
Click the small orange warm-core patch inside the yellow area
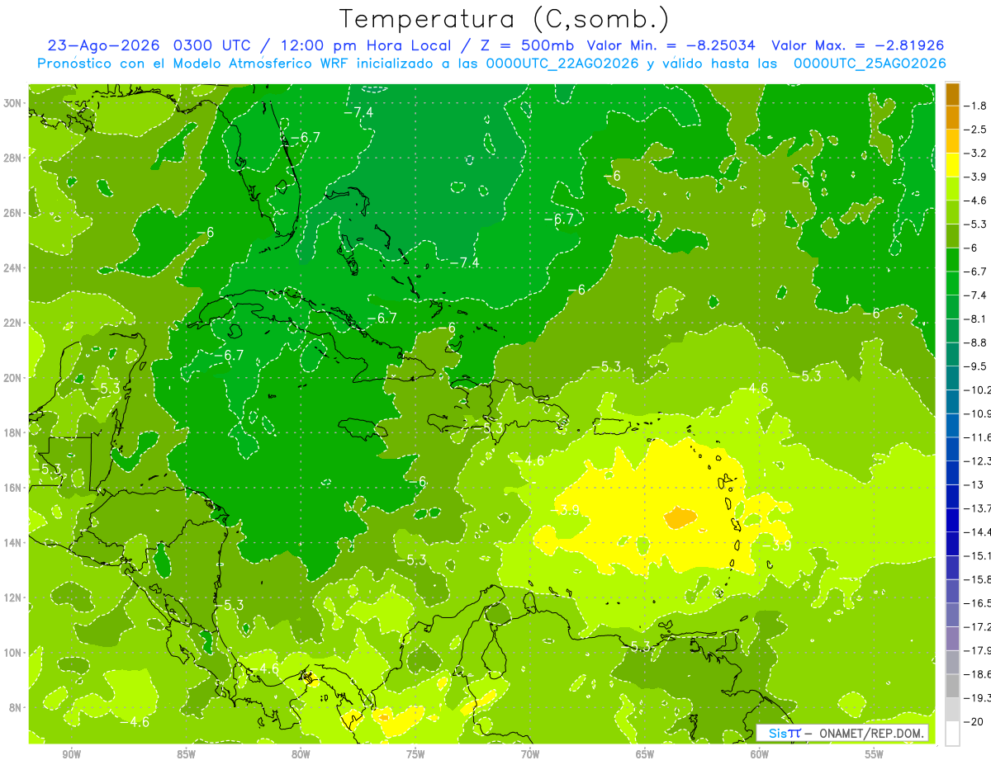tap(680, 517)
